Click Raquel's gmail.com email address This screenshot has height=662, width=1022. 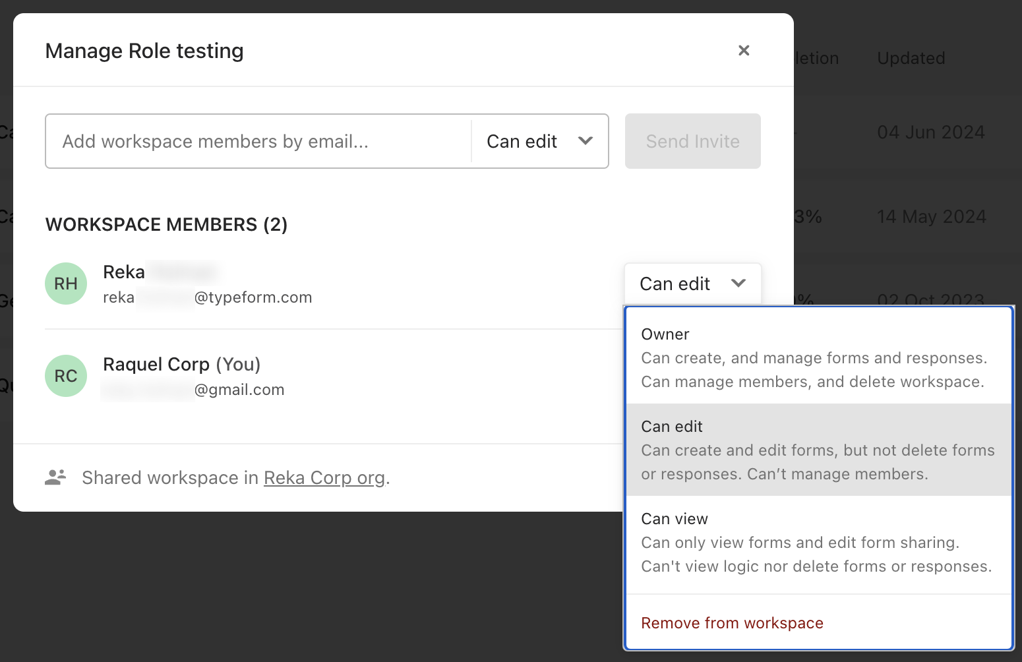pos(193,390)
